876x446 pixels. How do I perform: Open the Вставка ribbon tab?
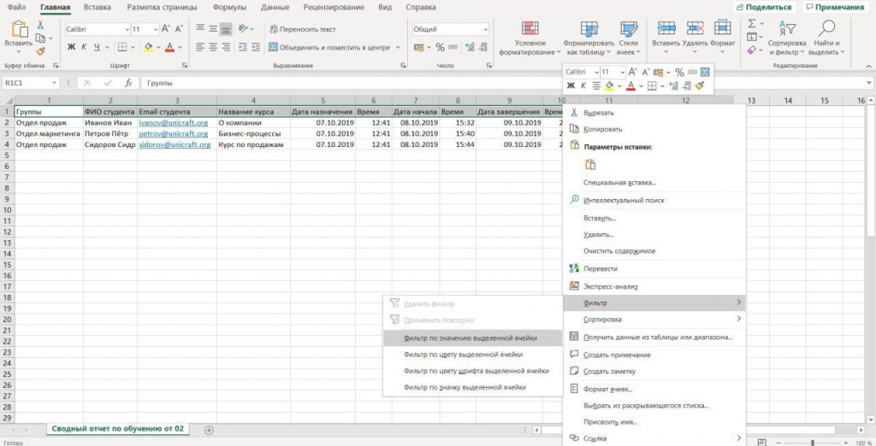point(98,7)
